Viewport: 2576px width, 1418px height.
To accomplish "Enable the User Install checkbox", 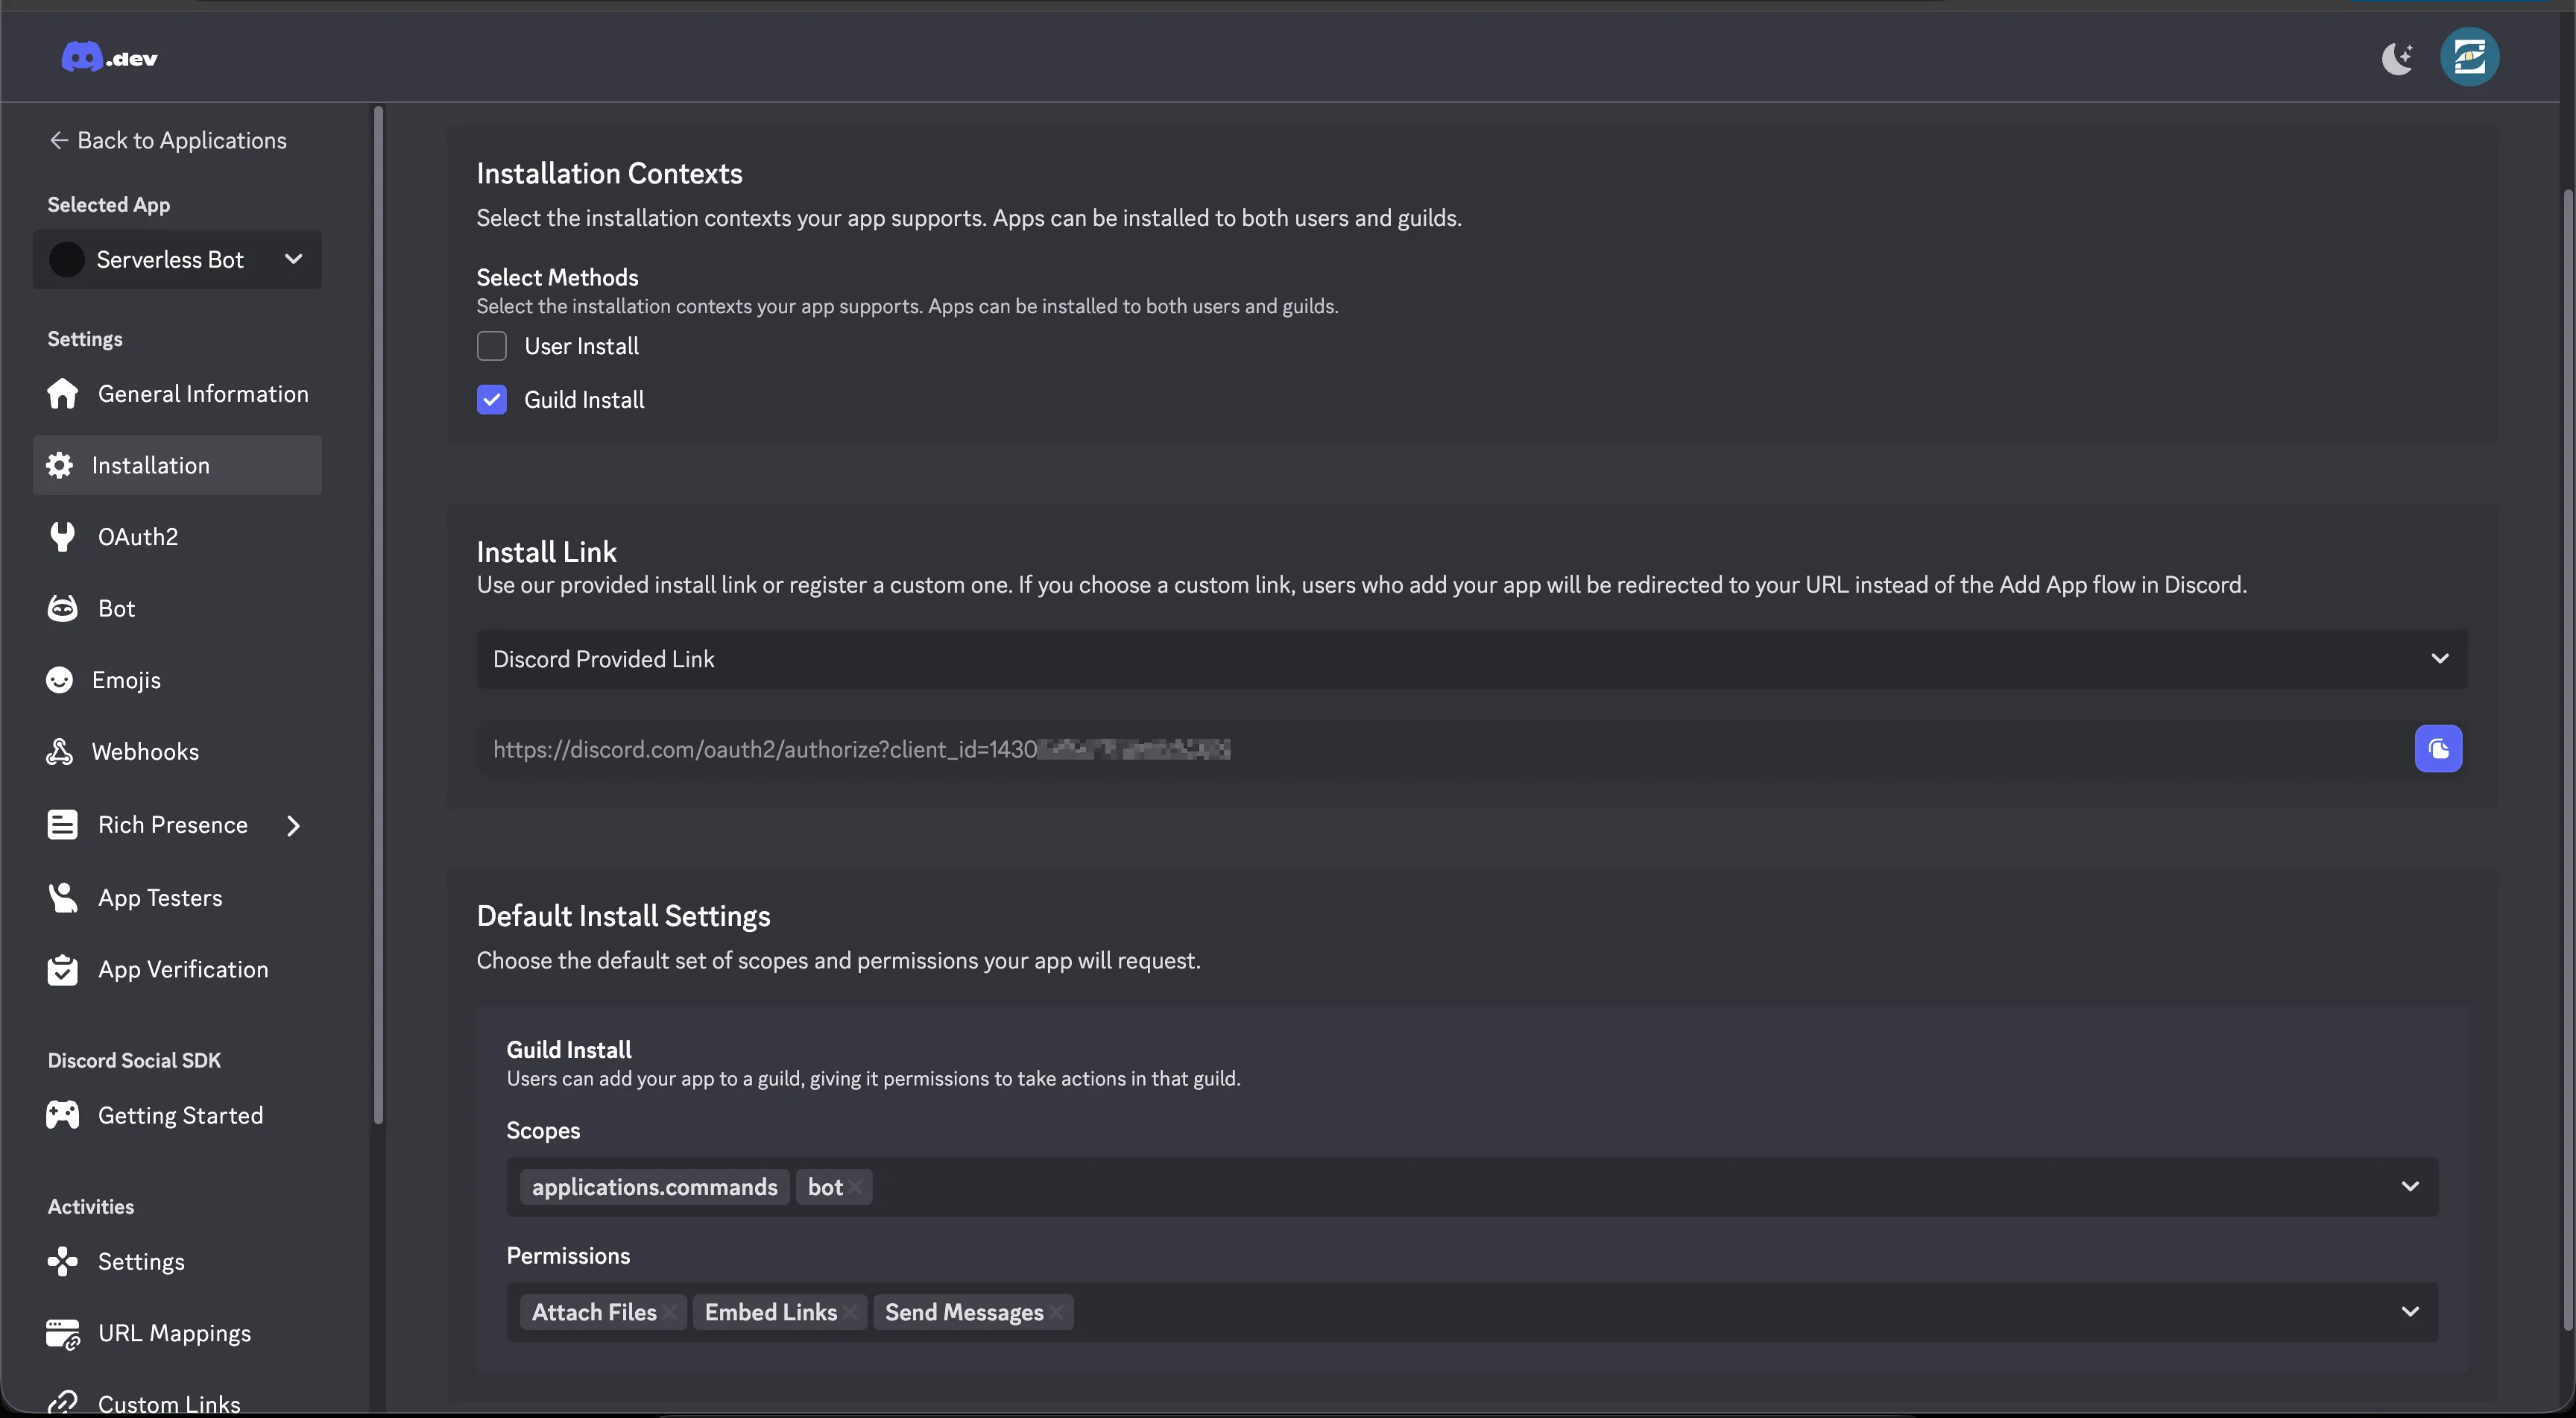I will [x=491, y=346].
